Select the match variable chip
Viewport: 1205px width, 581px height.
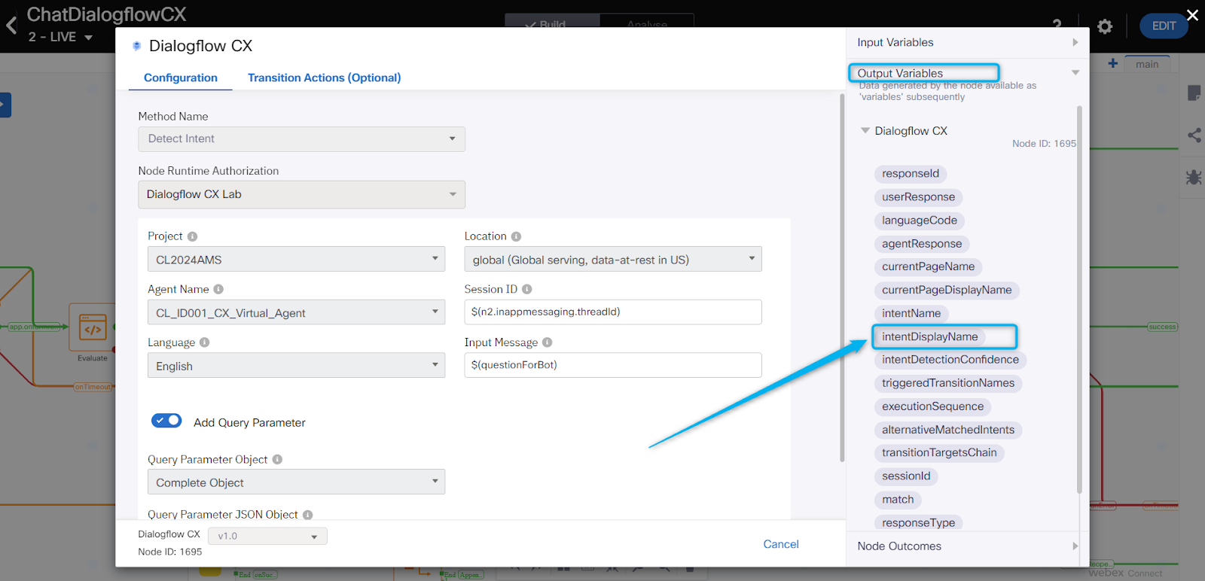coord(898,500)
